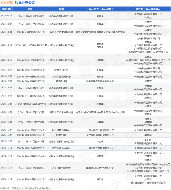Viewport: 171px width, 190px height.
Task: Click plaintiff 何某某
Action: 100,122
